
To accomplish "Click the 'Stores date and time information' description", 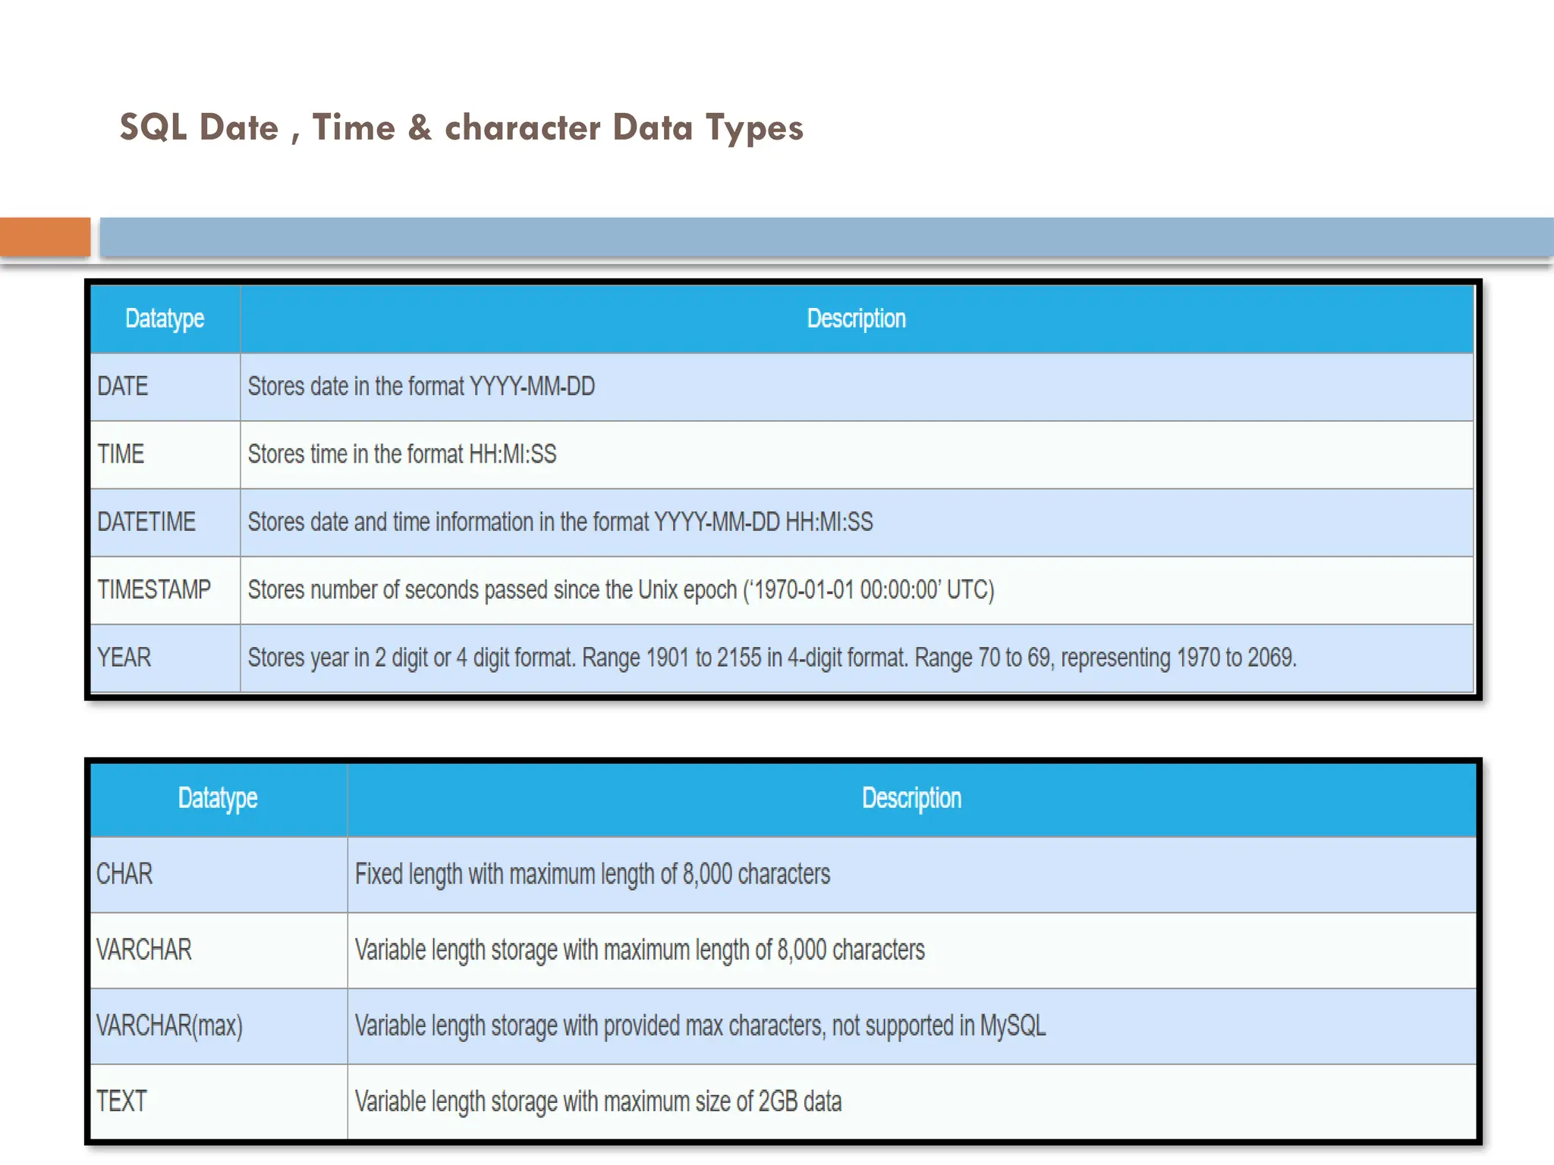I will (x=560, y=522).
